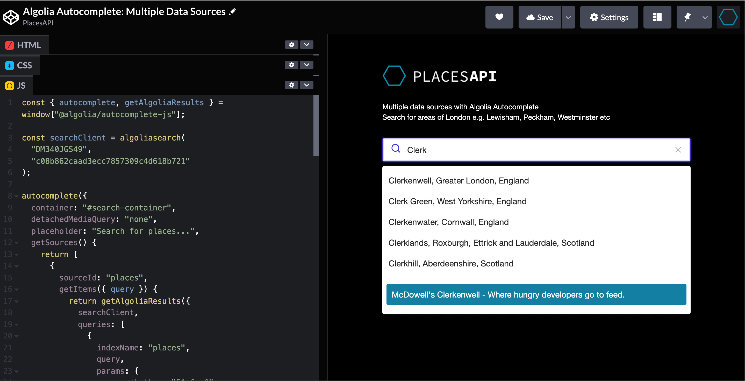The width and height of the screenshot is (745, 381).
Task: Click the Save button
Action: pyautogui.click(x=539, y=17)
